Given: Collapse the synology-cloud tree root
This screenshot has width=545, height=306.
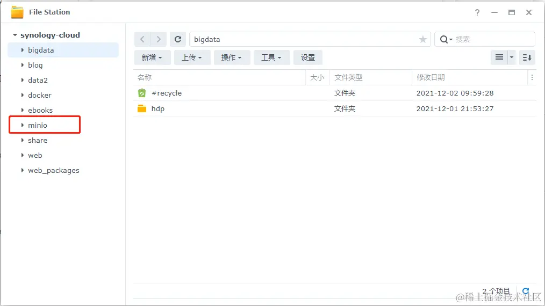Looking at the screenshot, I should click(15, 35).
